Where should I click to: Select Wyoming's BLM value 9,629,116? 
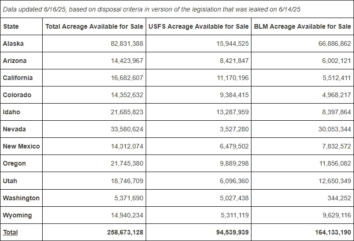[337, 215]
